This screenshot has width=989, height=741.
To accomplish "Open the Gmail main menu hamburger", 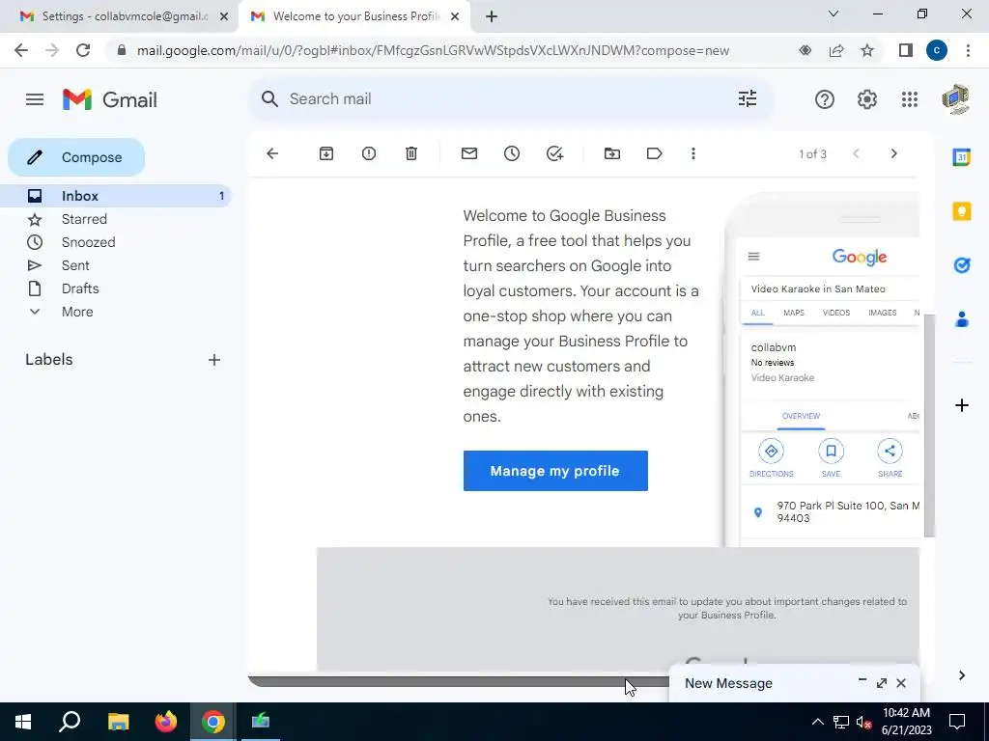I will pos(35,99).
